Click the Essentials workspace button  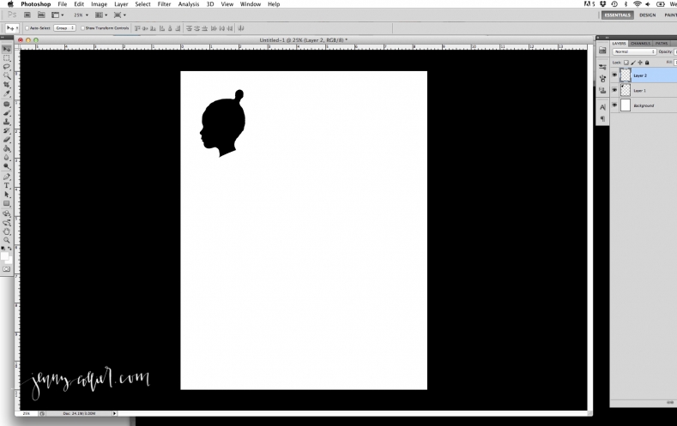point(617,15)
